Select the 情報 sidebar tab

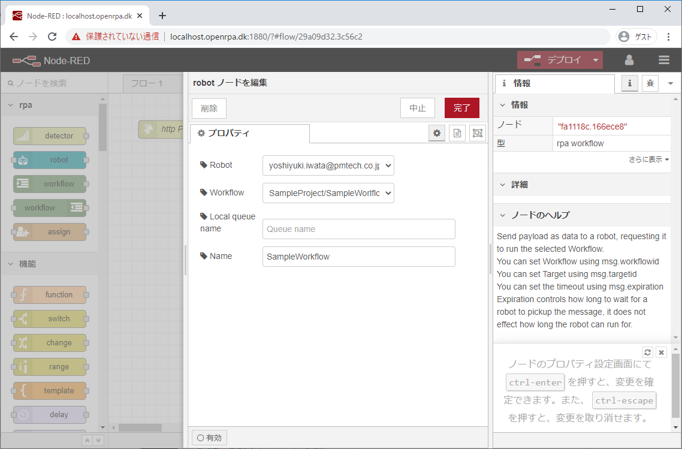coord(554,83)
